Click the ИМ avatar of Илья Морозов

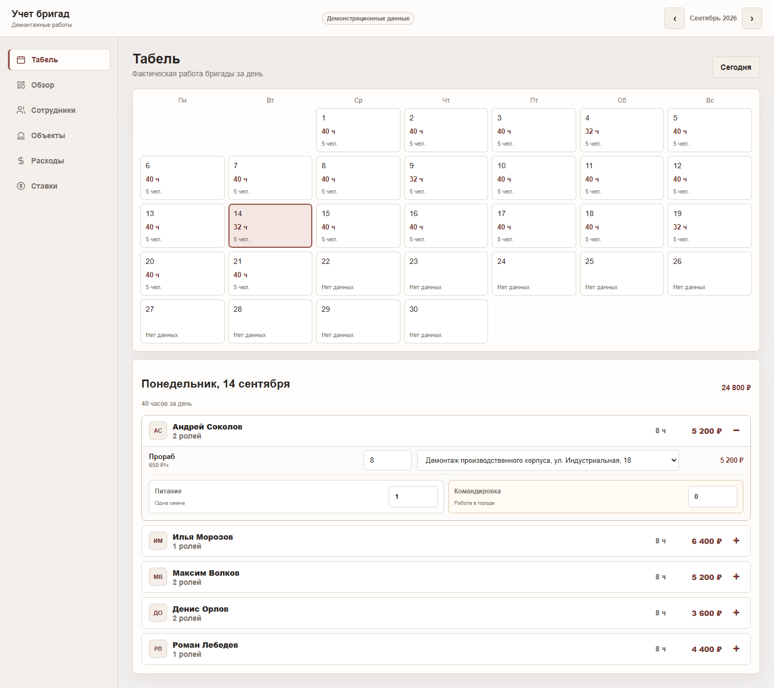coord(158,541)
